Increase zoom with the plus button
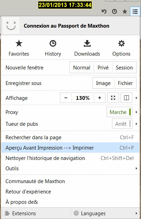The height and width of the screenshot is (219, 141). click(100, 98)
